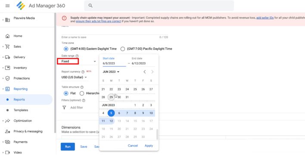Viewport: 305px width, 155px height.
Task: Click the Privacy & messaging person icon
Action: [x=7, y=131]
